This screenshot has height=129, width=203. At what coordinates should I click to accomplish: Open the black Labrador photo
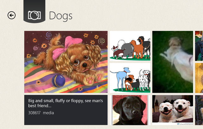[x=130, y=110]
